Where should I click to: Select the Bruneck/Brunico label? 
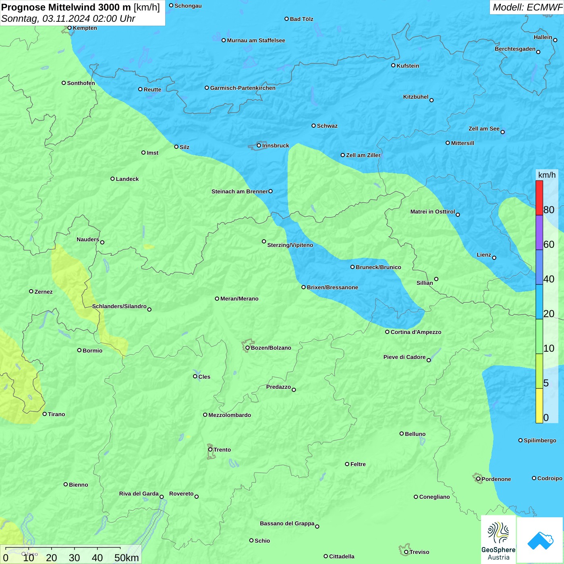378,267
